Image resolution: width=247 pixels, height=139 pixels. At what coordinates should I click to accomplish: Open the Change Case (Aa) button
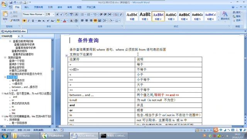point(53,20)
